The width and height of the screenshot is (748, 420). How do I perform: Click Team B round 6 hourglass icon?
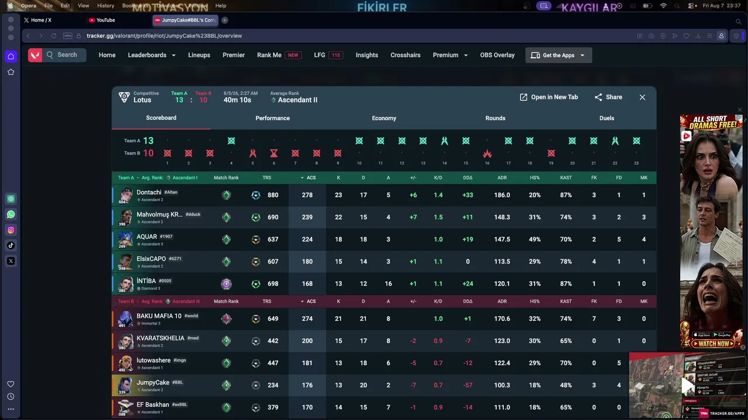273,153
